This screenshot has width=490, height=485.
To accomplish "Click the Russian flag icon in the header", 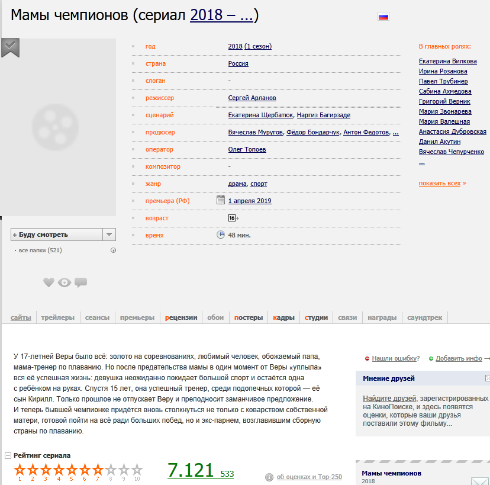I will [383, 17].
